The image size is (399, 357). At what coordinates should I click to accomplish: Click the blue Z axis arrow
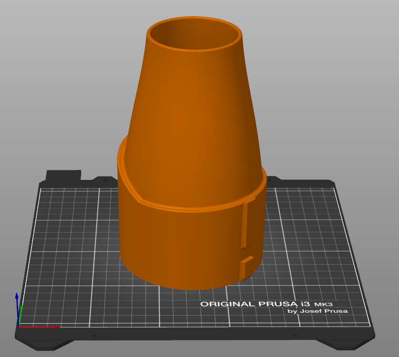[x=17, y=310]
